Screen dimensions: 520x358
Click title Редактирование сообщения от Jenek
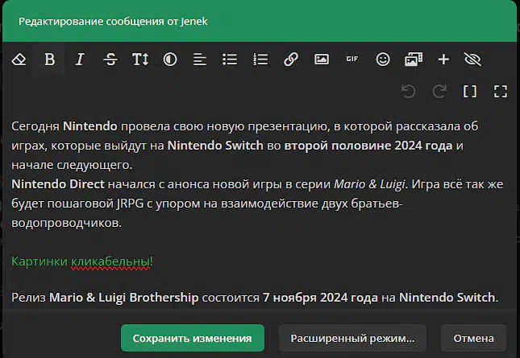(x=113, y=22)
